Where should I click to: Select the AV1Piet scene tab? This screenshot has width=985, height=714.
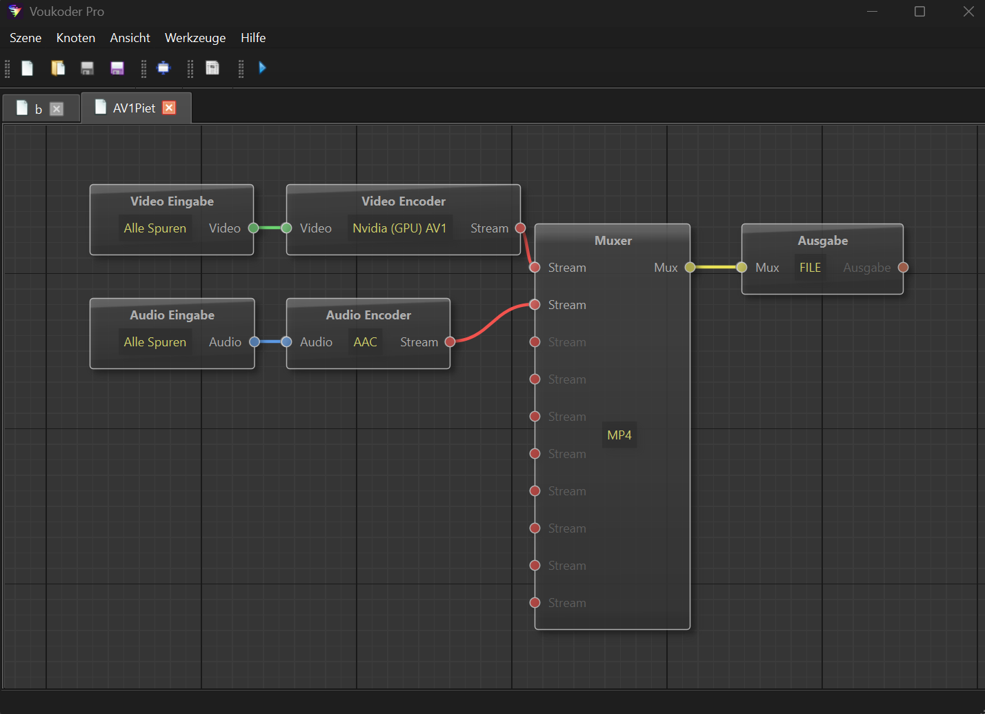point(136,108)
